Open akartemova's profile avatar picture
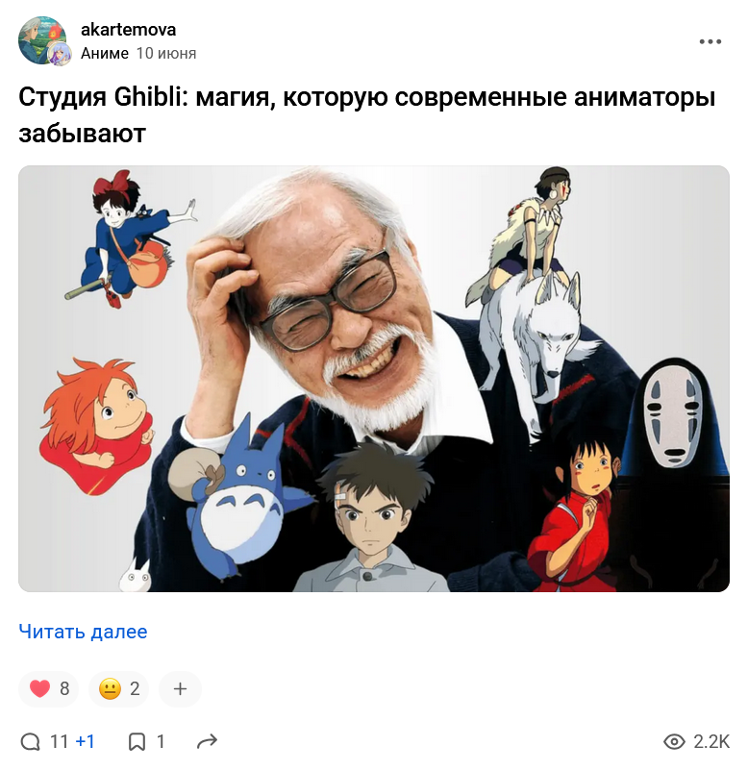Image resolution: width=748 pixels, height=771 pixels. [x=40, y=39]
